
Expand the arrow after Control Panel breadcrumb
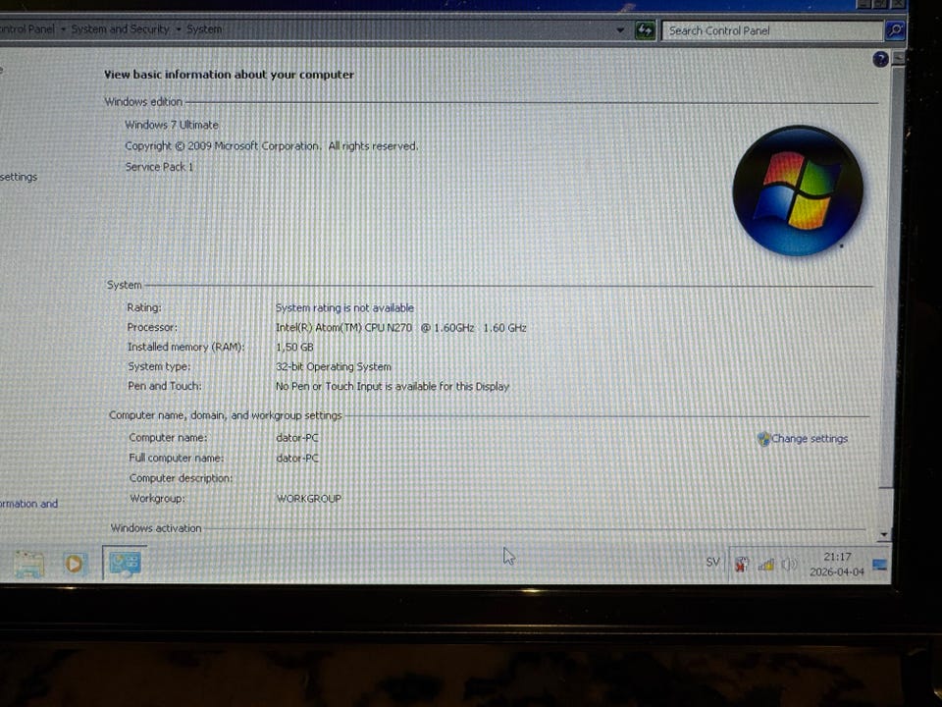pos(63,28)
